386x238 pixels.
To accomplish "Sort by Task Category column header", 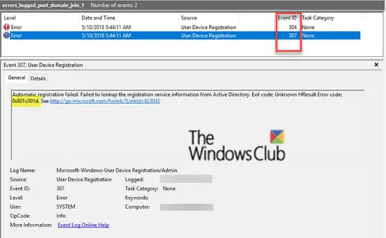I will point(318,18).
